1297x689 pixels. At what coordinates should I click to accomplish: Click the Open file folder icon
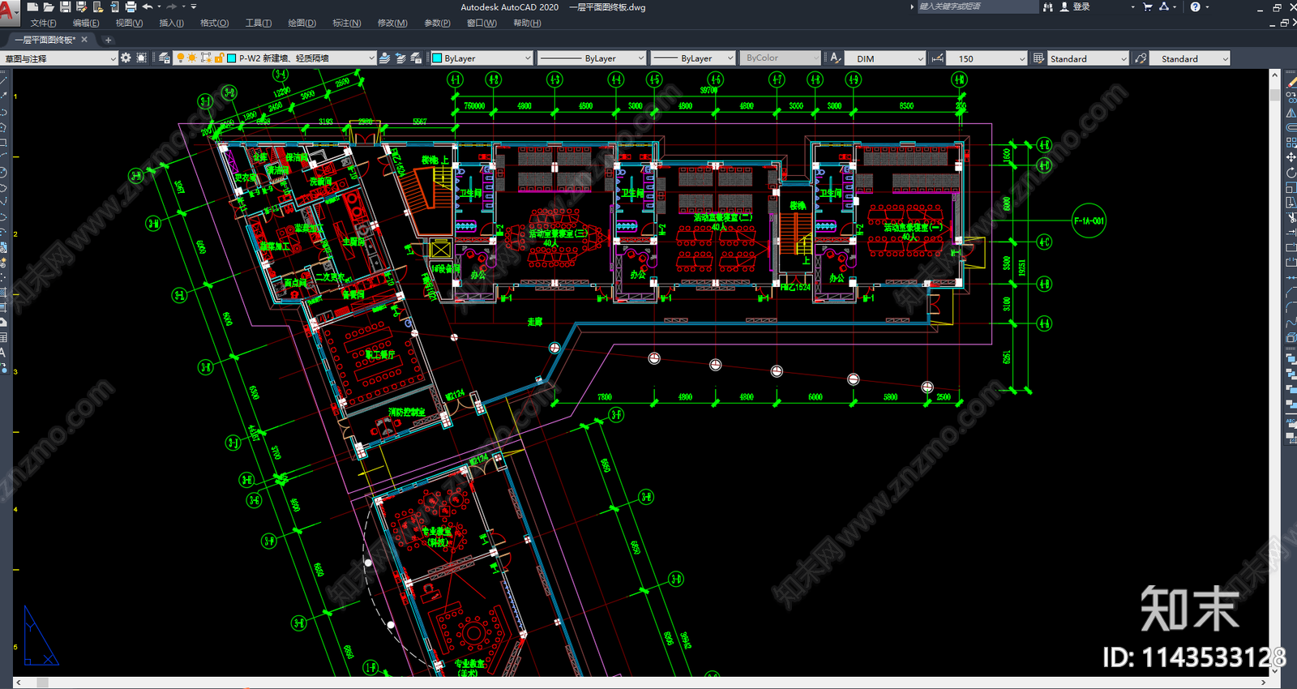coord(49,6)
